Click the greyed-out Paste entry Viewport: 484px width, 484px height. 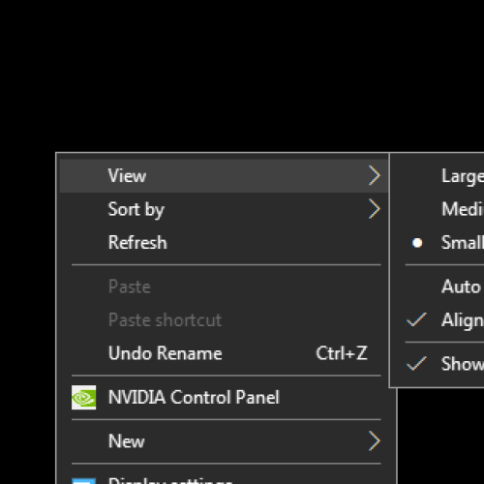224,287
